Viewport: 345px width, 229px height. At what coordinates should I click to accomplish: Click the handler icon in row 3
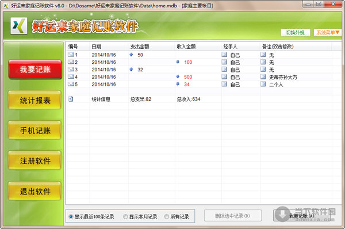pos(224,69)
